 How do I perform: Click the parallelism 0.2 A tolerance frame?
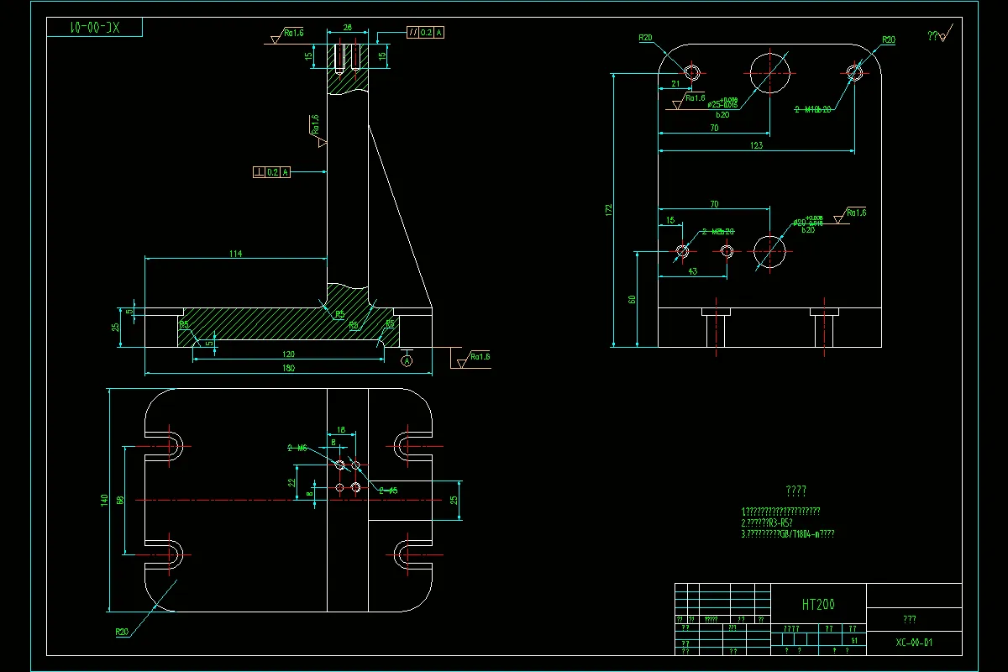pyautogui.click(x=425, y=33)
